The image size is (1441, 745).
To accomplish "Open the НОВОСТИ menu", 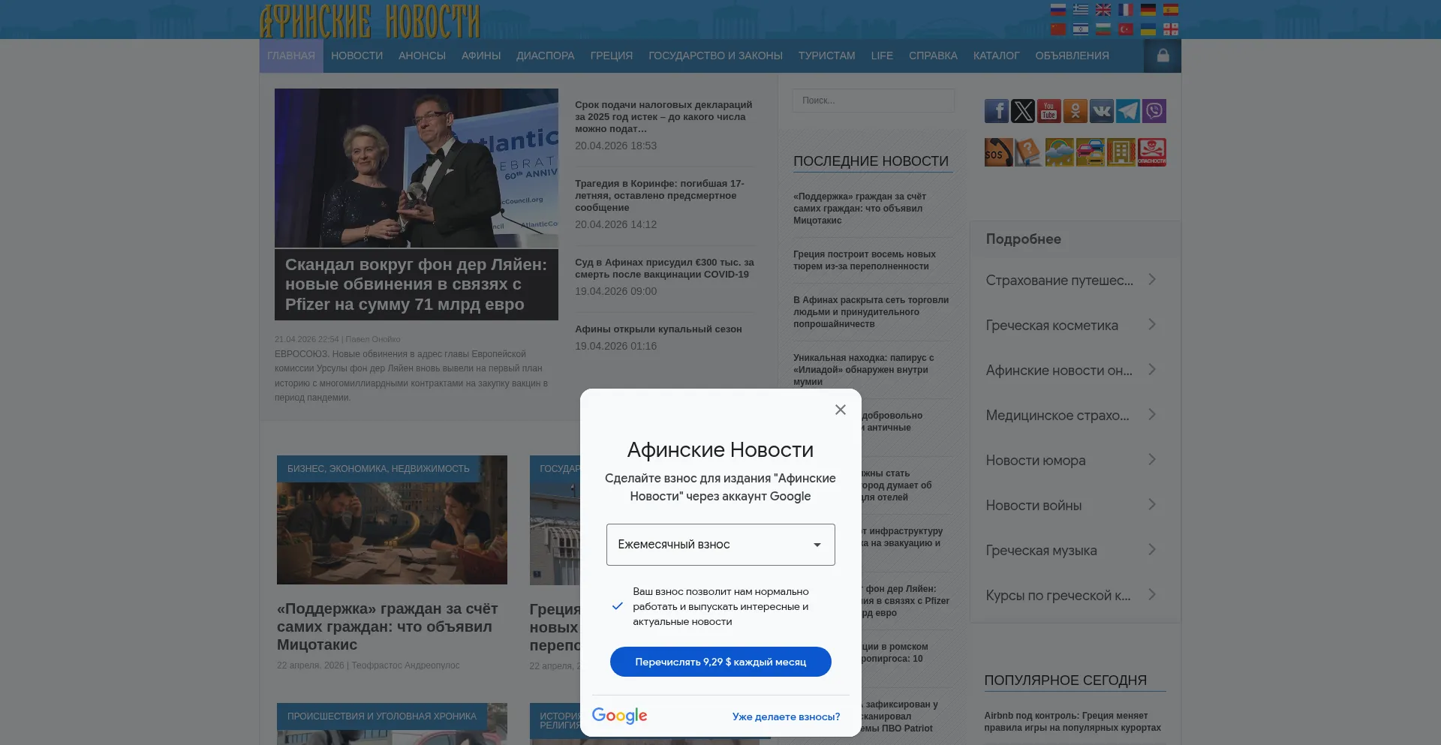I will [x=356, y=56].
